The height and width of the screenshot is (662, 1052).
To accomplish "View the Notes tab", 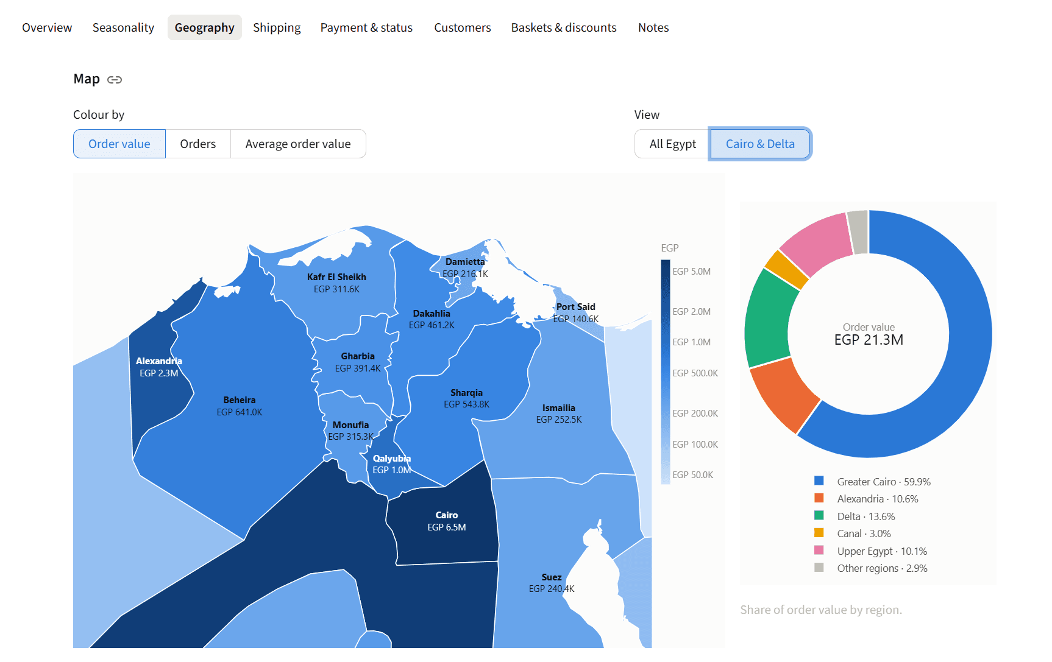I will [653, 27].
